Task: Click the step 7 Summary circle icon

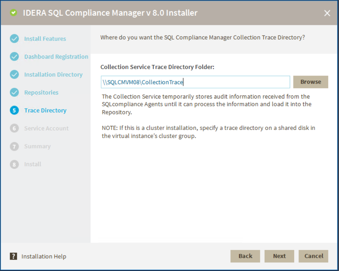Action: (14, 146)
